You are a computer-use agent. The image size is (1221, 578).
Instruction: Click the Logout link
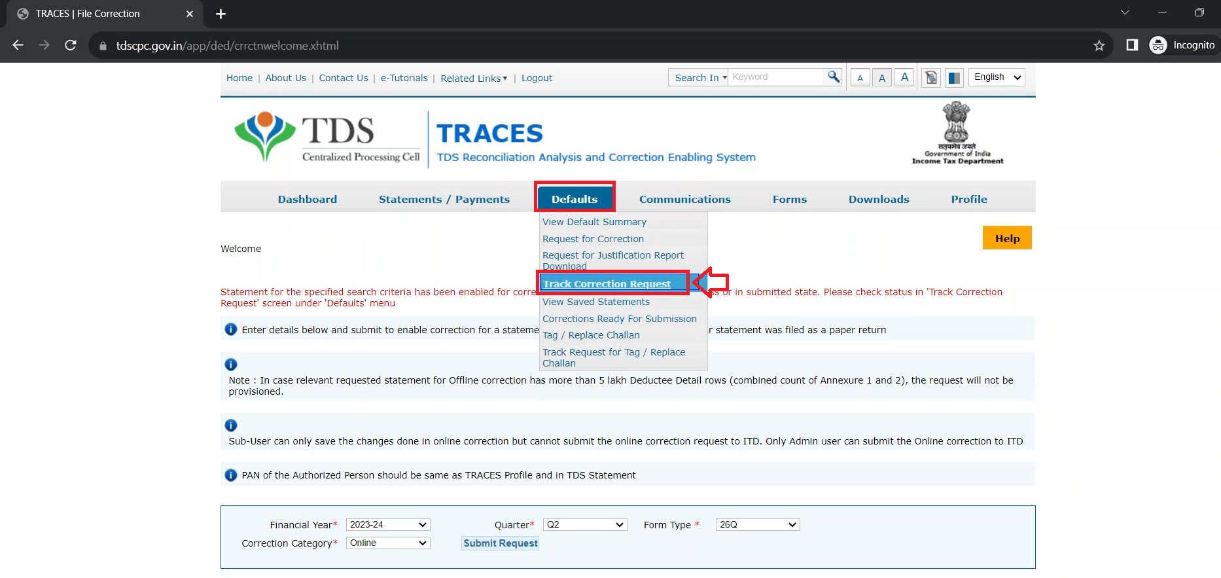(x=537, y=78)
